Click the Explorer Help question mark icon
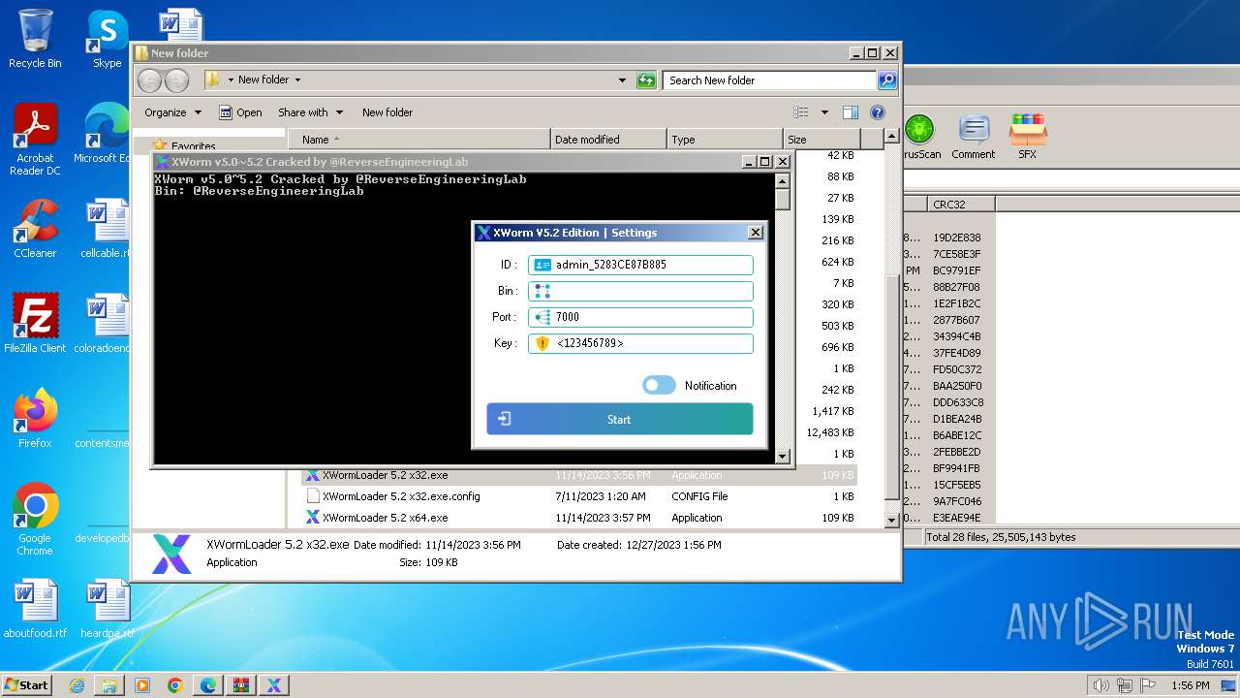This screenshot has height=698, width=1240. coord(878,112)
